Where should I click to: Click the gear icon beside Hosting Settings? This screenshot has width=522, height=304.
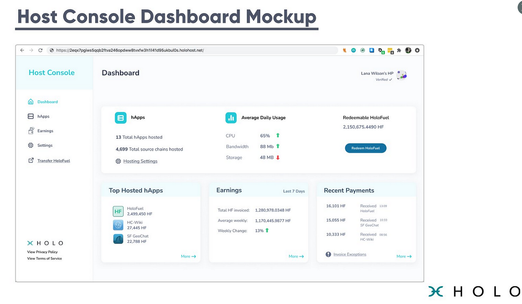pos(118,161)
